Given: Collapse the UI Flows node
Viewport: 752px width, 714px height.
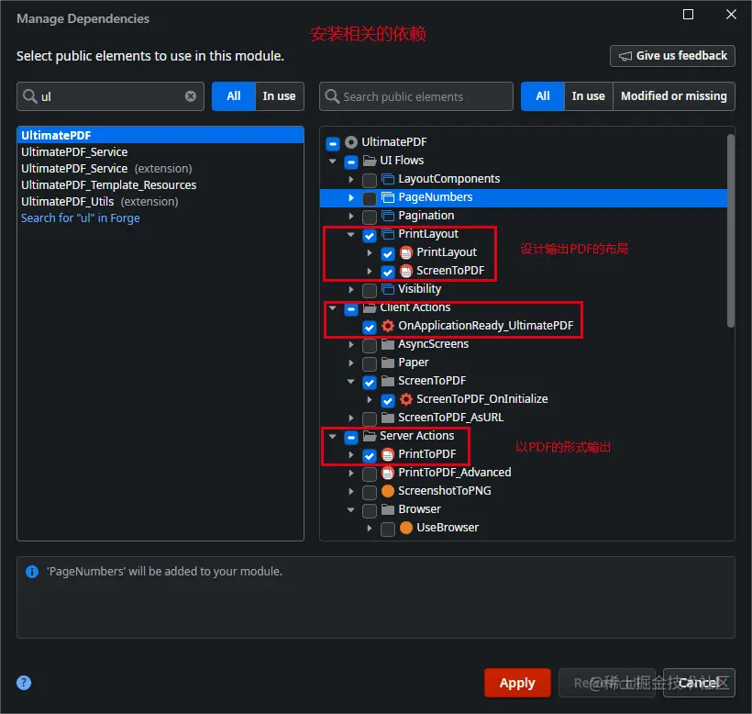Looking at the screenshot, I should coord(332,161).
